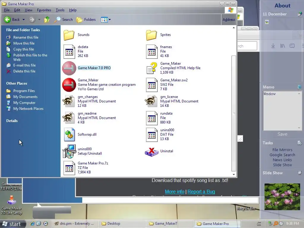Image resolution: width=304 pixels, height=228 pixels.
Task: Select the Game_Maker YoYo Games program icon
Action: [x=69, y=85]
